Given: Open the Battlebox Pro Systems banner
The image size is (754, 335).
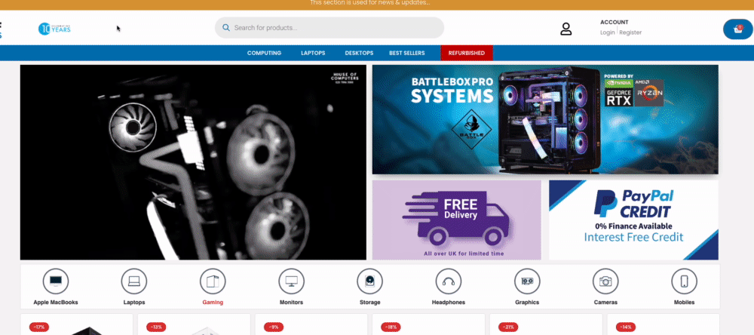Looking at the screenshot, I should click(545, 119).
